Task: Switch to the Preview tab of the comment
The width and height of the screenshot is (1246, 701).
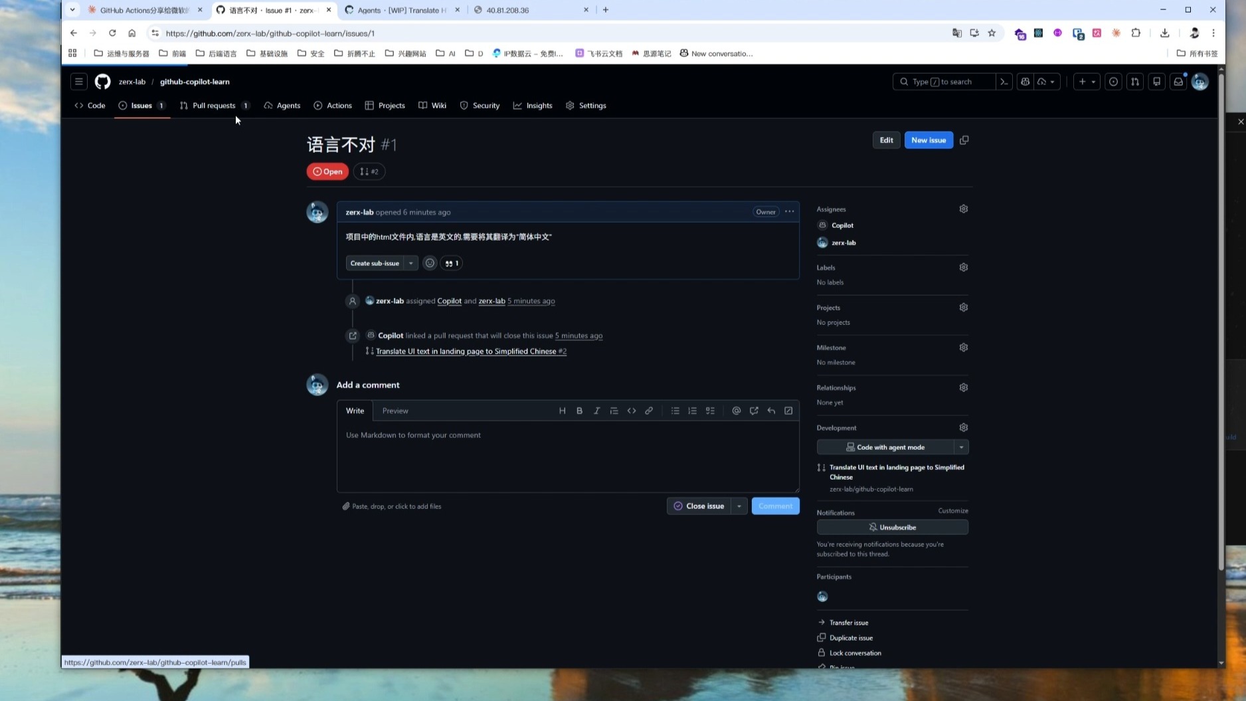Action: [x=395, y=411]
